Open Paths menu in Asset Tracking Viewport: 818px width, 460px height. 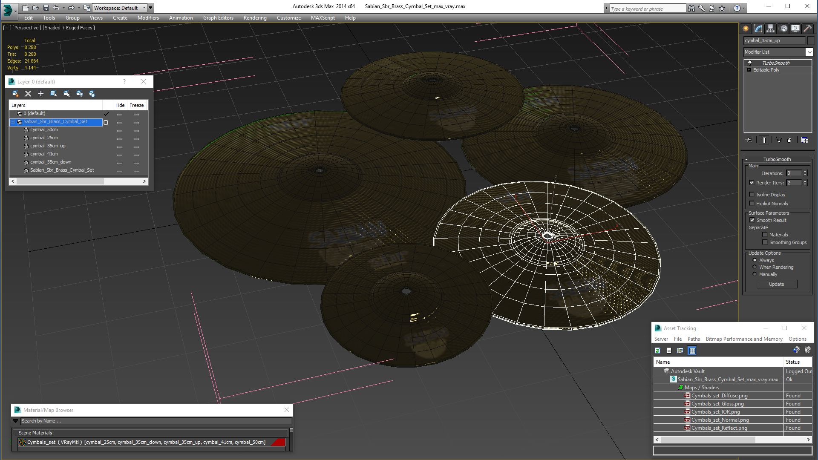[x=694, y=339]
